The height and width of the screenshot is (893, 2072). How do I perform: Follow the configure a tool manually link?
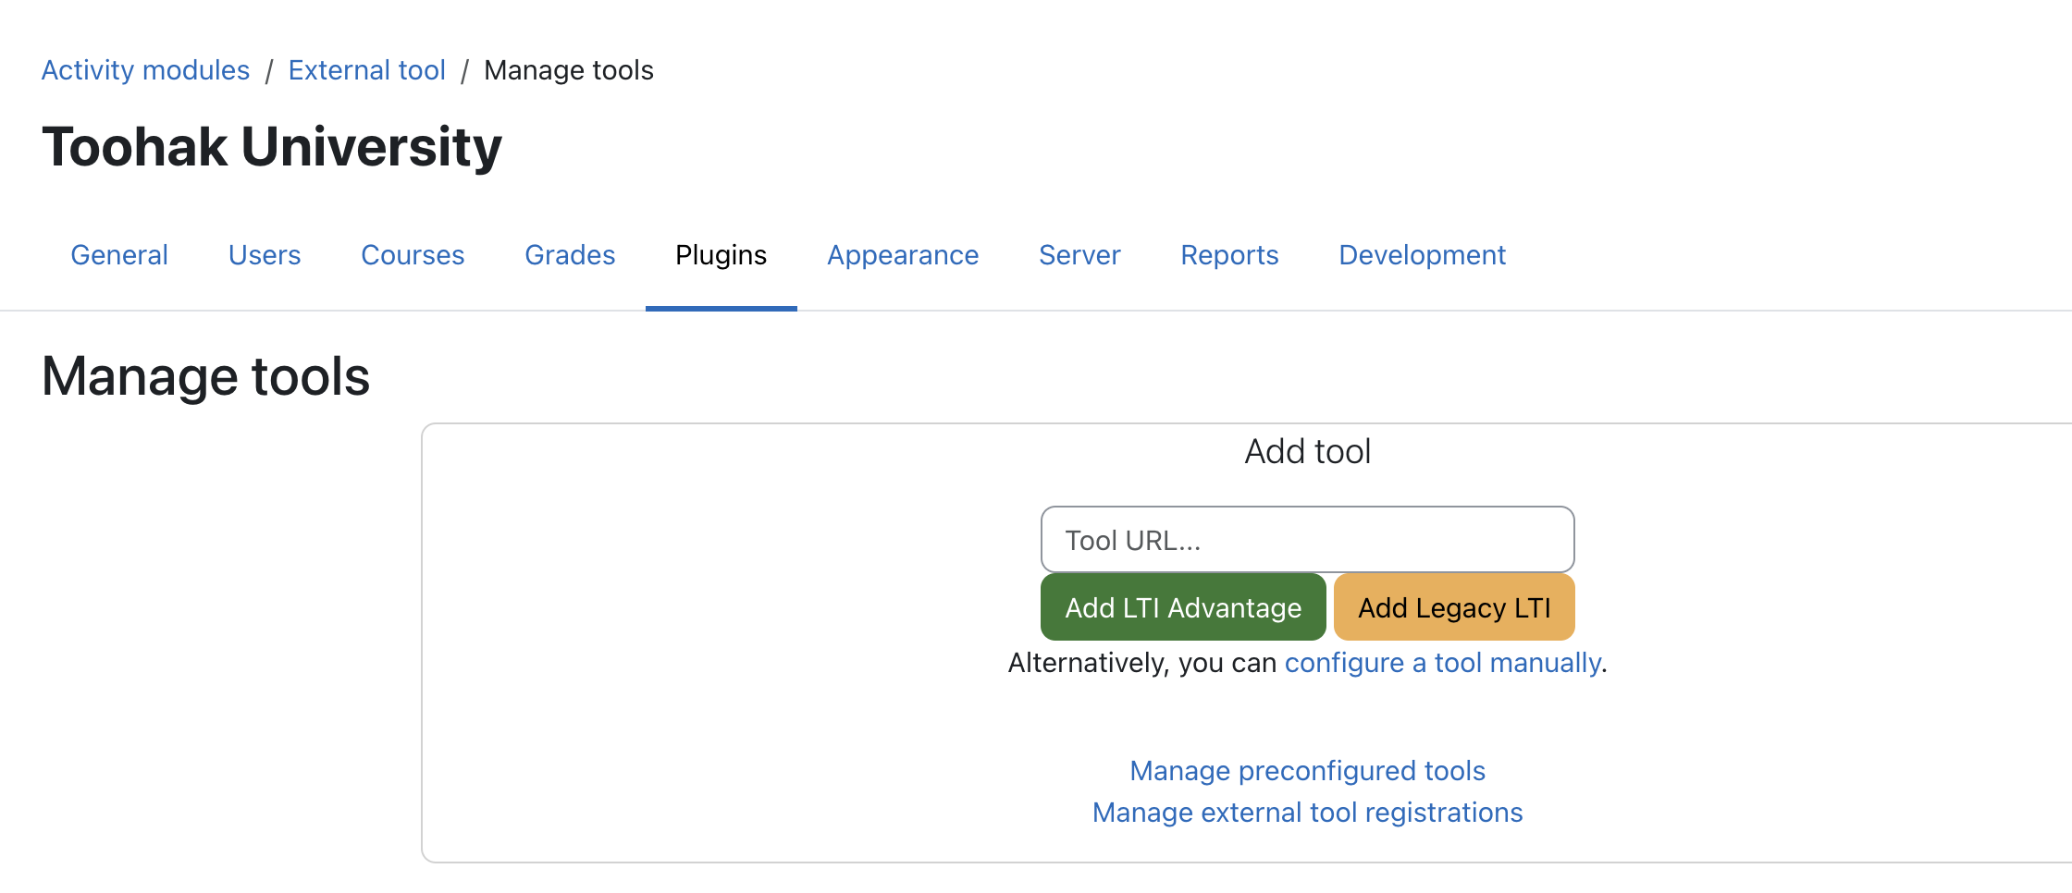1442,663
